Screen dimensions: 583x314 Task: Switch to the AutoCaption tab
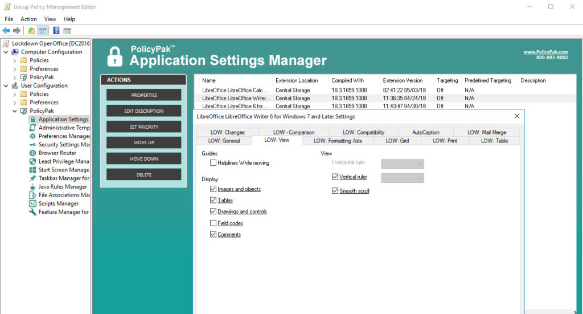tap(426, 132)
